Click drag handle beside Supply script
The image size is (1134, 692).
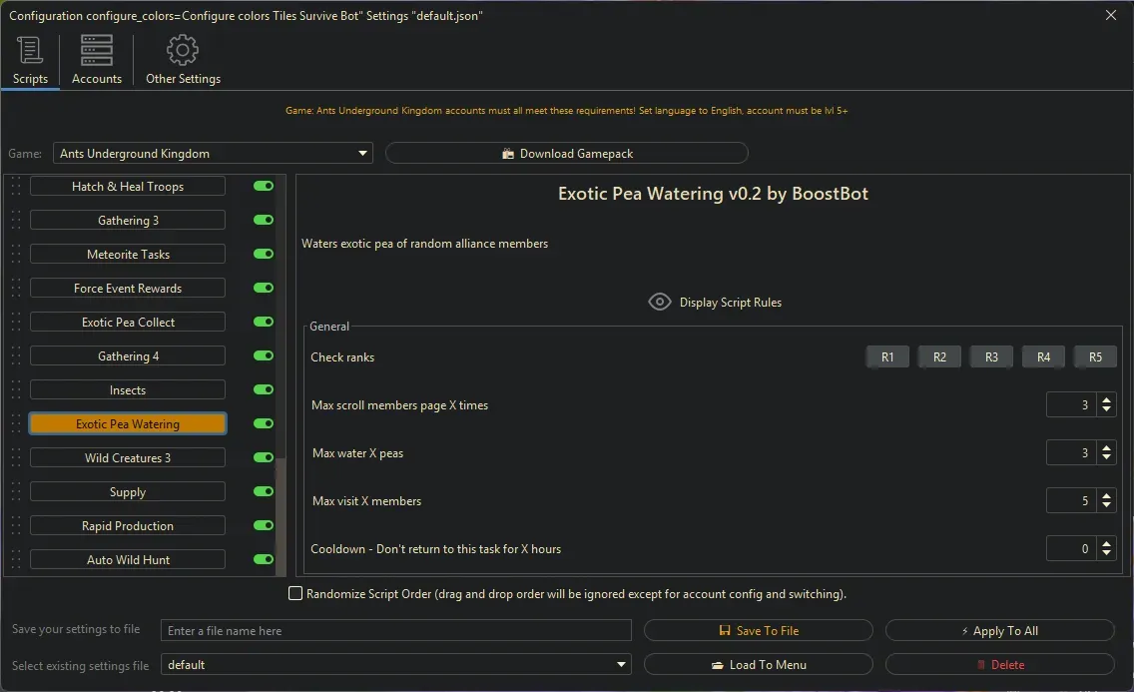point(15,492)
